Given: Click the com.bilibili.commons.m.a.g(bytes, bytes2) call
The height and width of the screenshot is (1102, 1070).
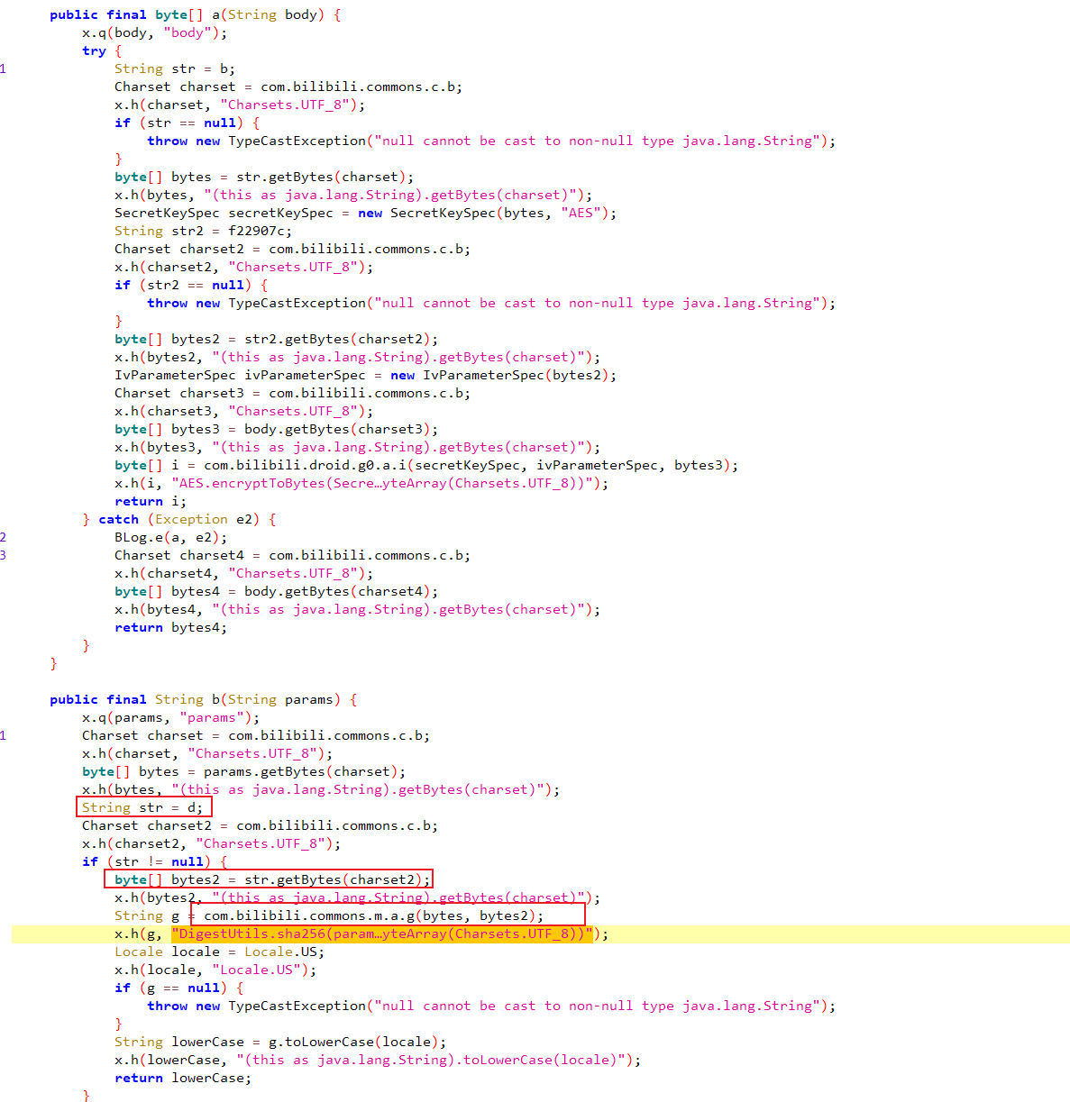Looking at the screenshot, I should [x=373, y=915].
